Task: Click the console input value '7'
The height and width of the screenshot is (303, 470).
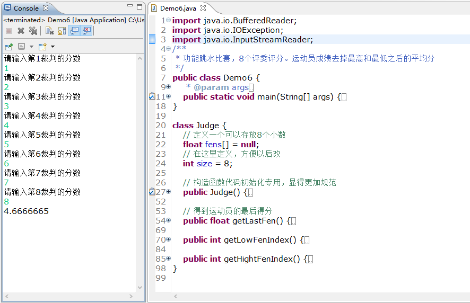Action: 6,183
